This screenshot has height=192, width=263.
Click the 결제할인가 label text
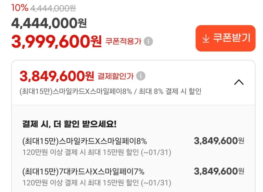click(x=115, y=76)
